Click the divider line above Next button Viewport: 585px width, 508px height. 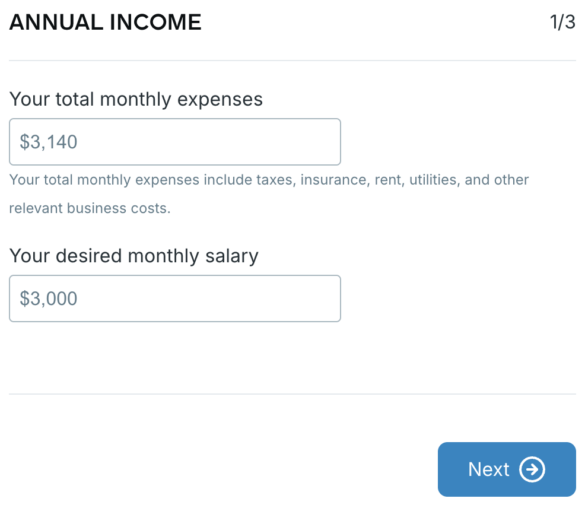pos(292,394)
